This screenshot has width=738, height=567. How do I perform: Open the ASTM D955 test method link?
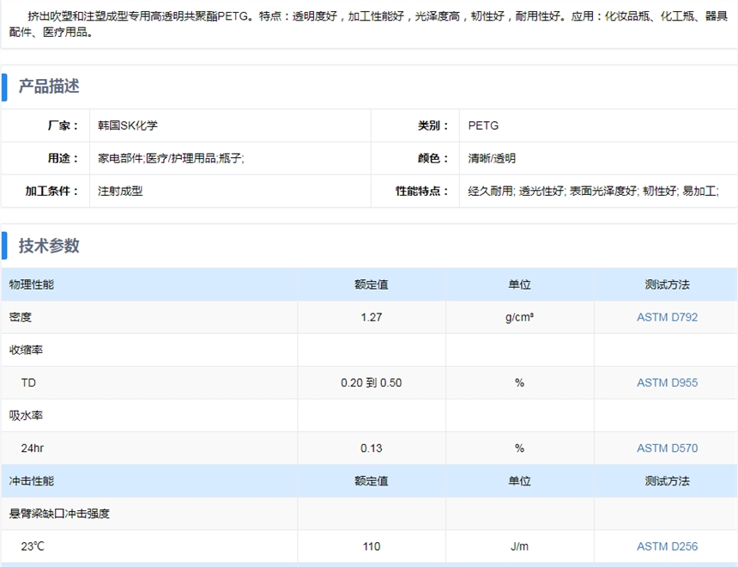click(667, 382)
